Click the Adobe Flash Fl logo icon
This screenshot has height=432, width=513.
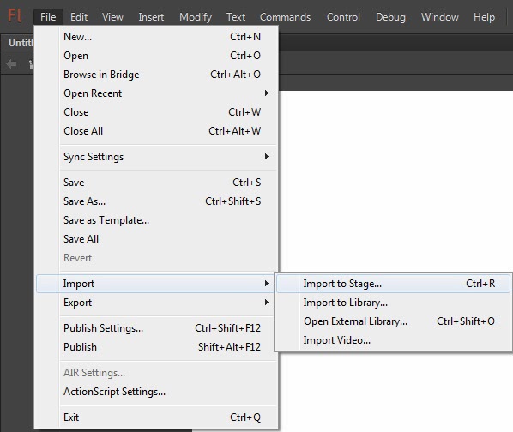(15, 16)
